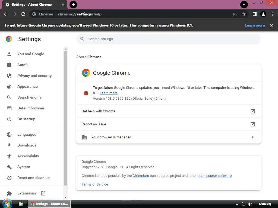Toggle the side panel icon
This screenshot has width=278, height=208.
pos(255,14)
